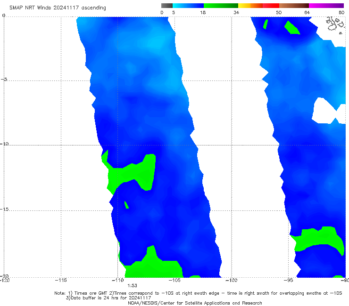Click the longitude label '-110'
The width and height of the screenshot is (349, 306).
pos(118,280)
